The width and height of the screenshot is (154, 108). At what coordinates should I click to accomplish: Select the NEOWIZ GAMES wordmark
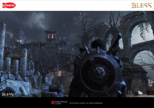pyautogui.click(x=61, y=103)
